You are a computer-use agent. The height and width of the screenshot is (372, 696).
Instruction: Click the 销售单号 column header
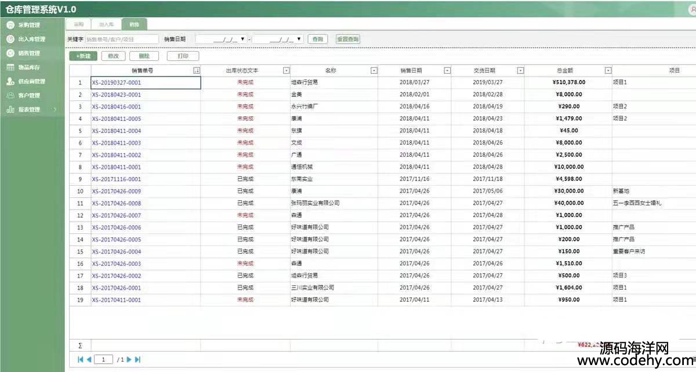pyautogui.click(x=146, y=70)
